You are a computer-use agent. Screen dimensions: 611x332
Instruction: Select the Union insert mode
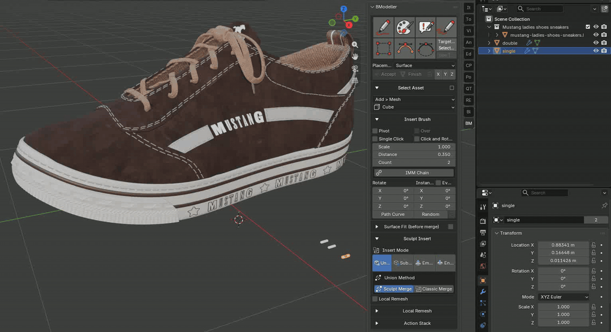click(382, 262)
